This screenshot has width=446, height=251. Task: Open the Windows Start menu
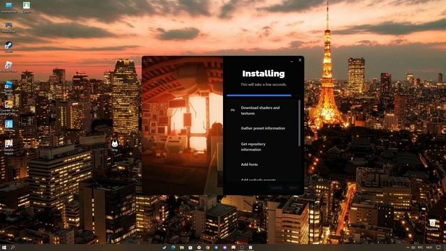[4, 248]
